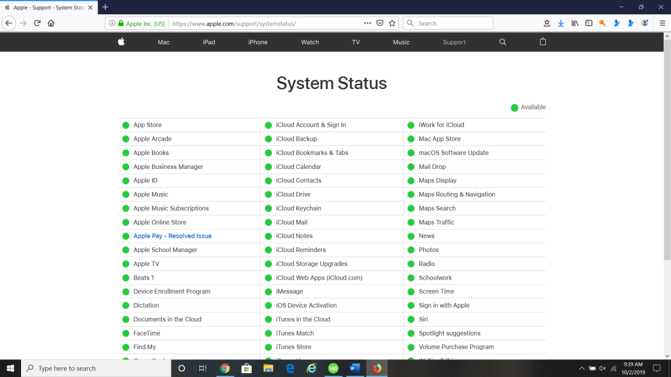
Task: Open the Firefox library icon
Action: tap(575, 23)
